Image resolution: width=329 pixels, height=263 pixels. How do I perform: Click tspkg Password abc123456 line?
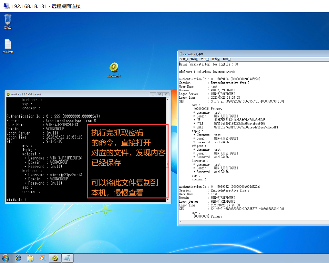pos(211,142)
